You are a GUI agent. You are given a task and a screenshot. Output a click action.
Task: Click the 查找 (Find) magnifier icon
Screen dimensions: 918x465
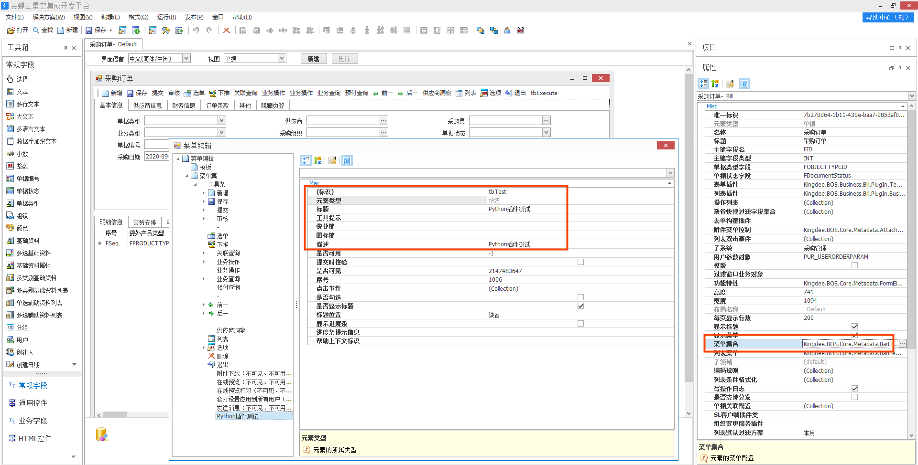tap(36, 30)
